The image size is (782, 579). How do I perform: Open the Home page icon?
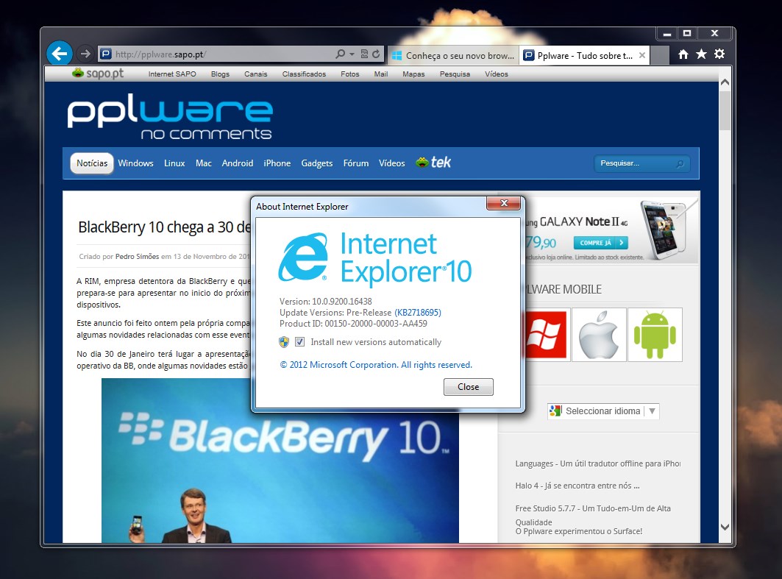[683, 54]
